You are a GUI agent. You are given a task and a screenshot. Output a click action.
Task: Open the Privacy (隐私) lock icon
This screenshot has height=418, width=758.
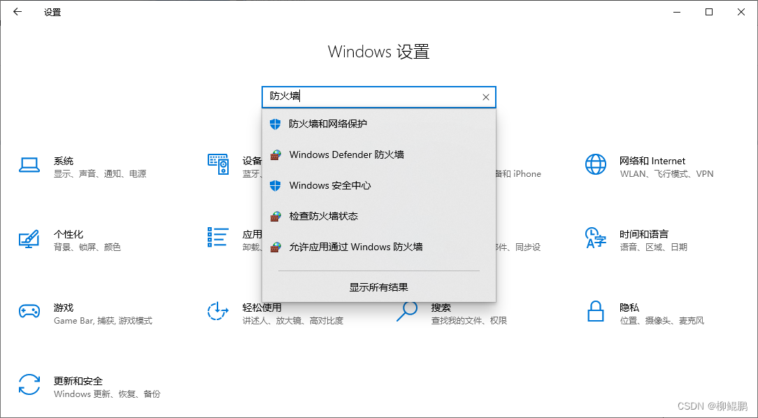click(595, 312)
